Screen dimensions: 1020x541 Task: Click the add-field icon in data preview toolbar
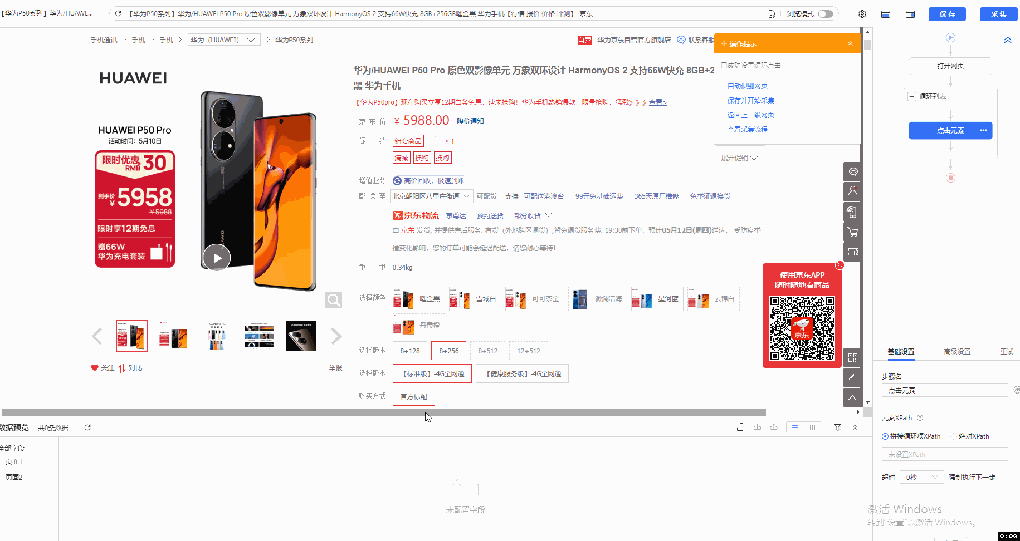[740, 427]
